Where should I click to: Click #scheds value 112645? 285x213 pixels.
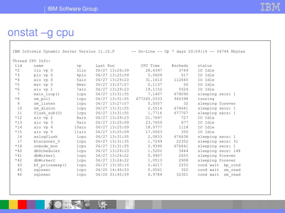[181, 80]
